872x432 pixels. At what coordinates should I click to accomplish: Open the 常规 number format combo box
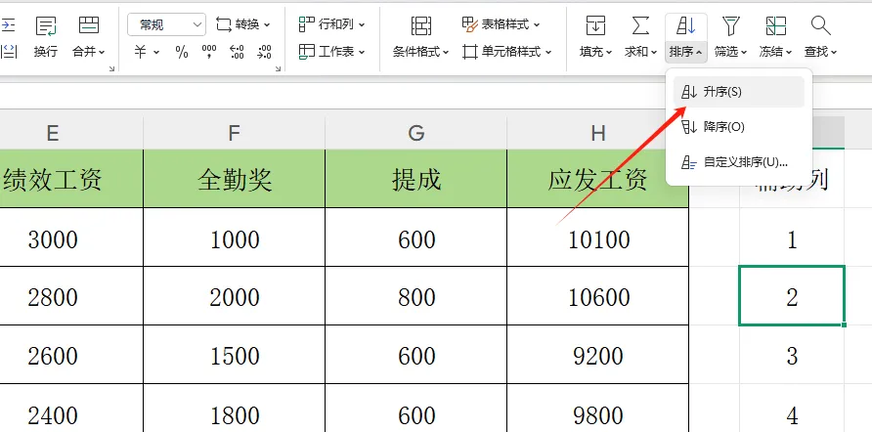click(x=166, y=24)
